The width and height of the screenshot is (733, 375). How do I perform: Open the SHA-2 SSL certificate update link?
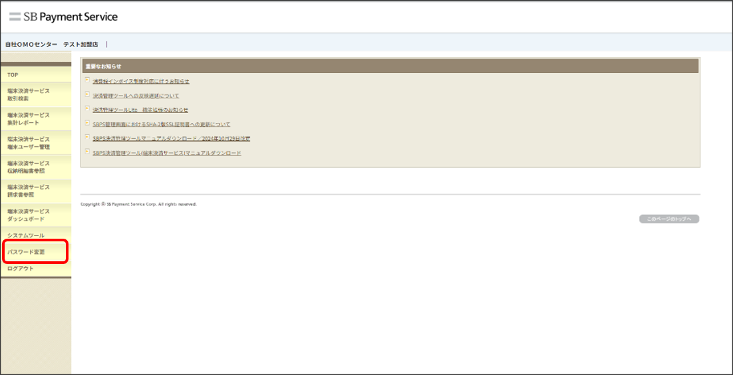pyautogui.click(x=162, y=124)
